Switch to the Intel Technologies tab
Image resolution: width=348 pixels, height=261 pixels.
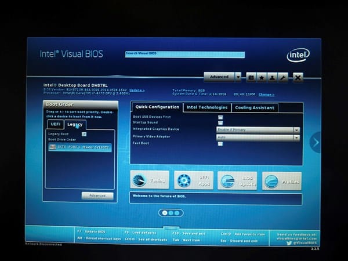click(x=207, y=107)
